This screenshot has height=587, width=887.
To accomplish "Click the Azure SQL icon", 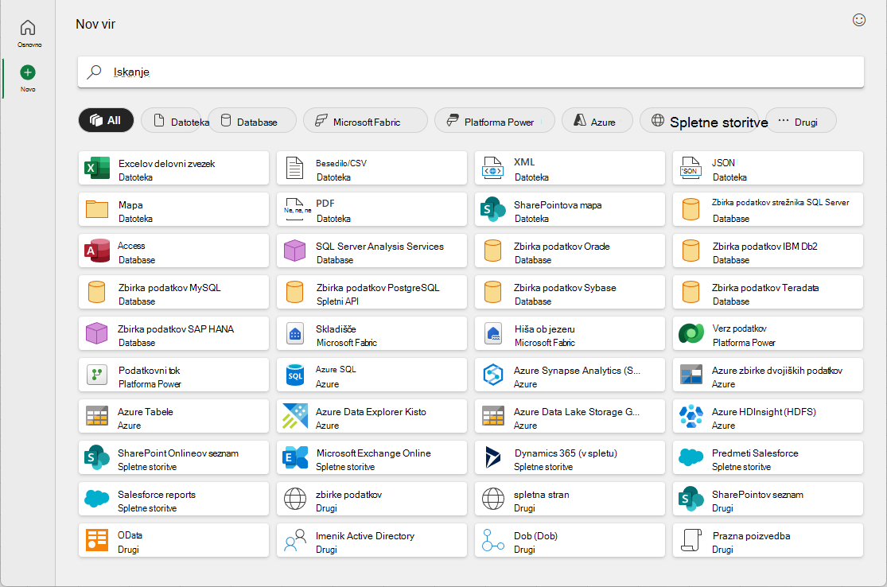I will (x=294, y=375).
